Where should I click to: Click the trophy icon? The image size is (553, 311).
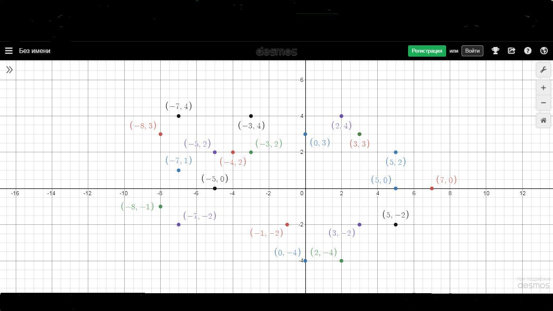[x=495, y=51]
